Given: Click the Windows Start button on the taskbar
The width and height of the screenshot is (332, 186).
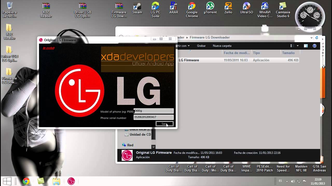Looking at the screenshot, I should click(x=7, y=181).
